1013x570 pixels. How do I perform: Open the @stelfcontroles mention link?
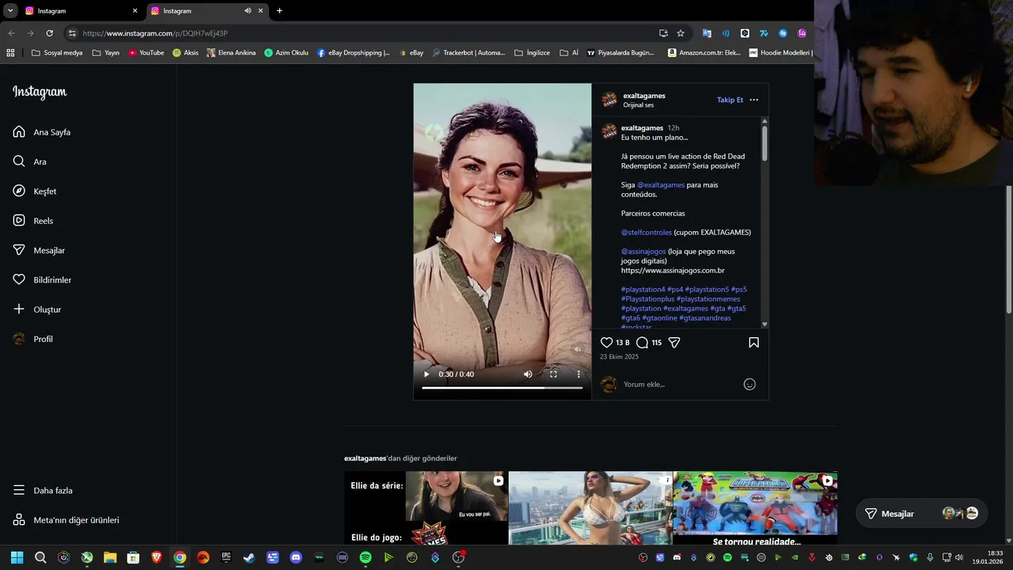coord(647,232)
